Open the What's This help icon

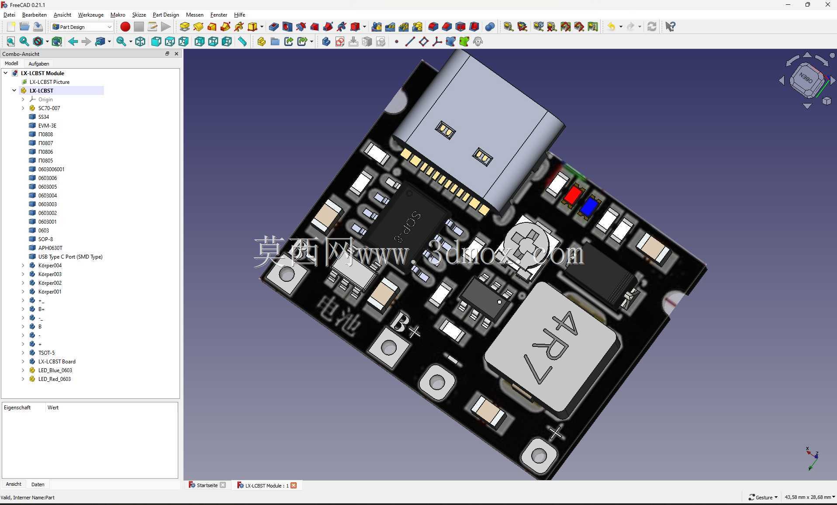[671, 27]
